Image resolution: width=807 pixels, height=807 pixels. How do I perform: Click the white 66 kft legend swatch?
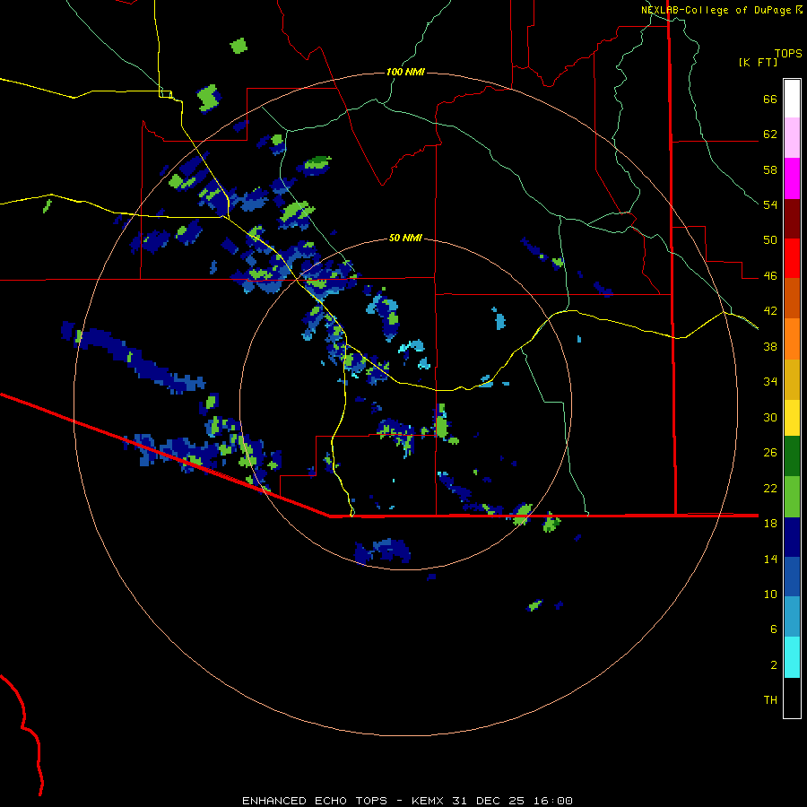792,99
